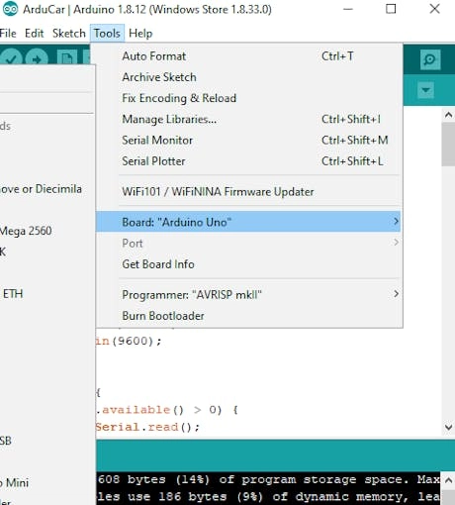Click the New sketch toolbar icon
This screenshot has width=455, height=505.
pos(67,58)
